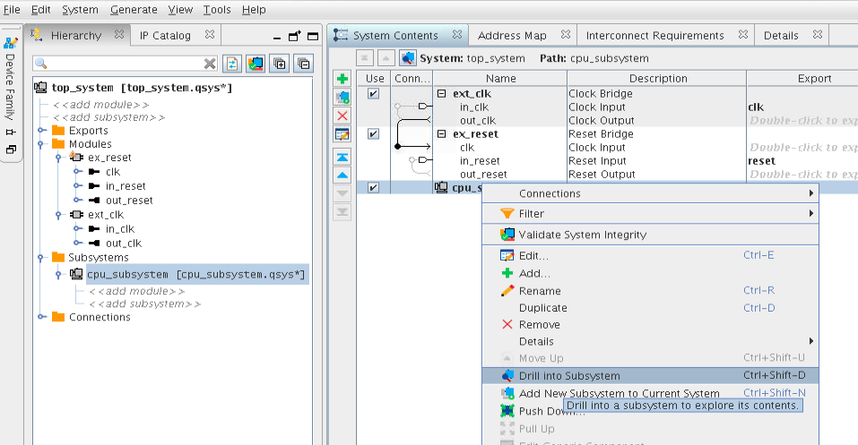Toggle the Use checkbox for ex_reset
This screenshot has width=858, height=445.
(373, 134)
